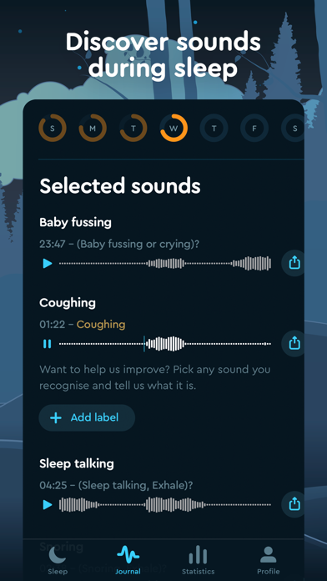This screenshot has height=581, width=327.
Task: Tap the Add label button
Action: coord(87,417)
